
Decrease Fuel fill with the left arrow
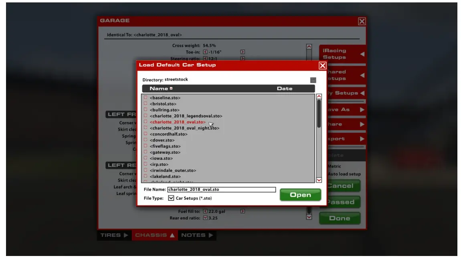[x=205, y=211]
